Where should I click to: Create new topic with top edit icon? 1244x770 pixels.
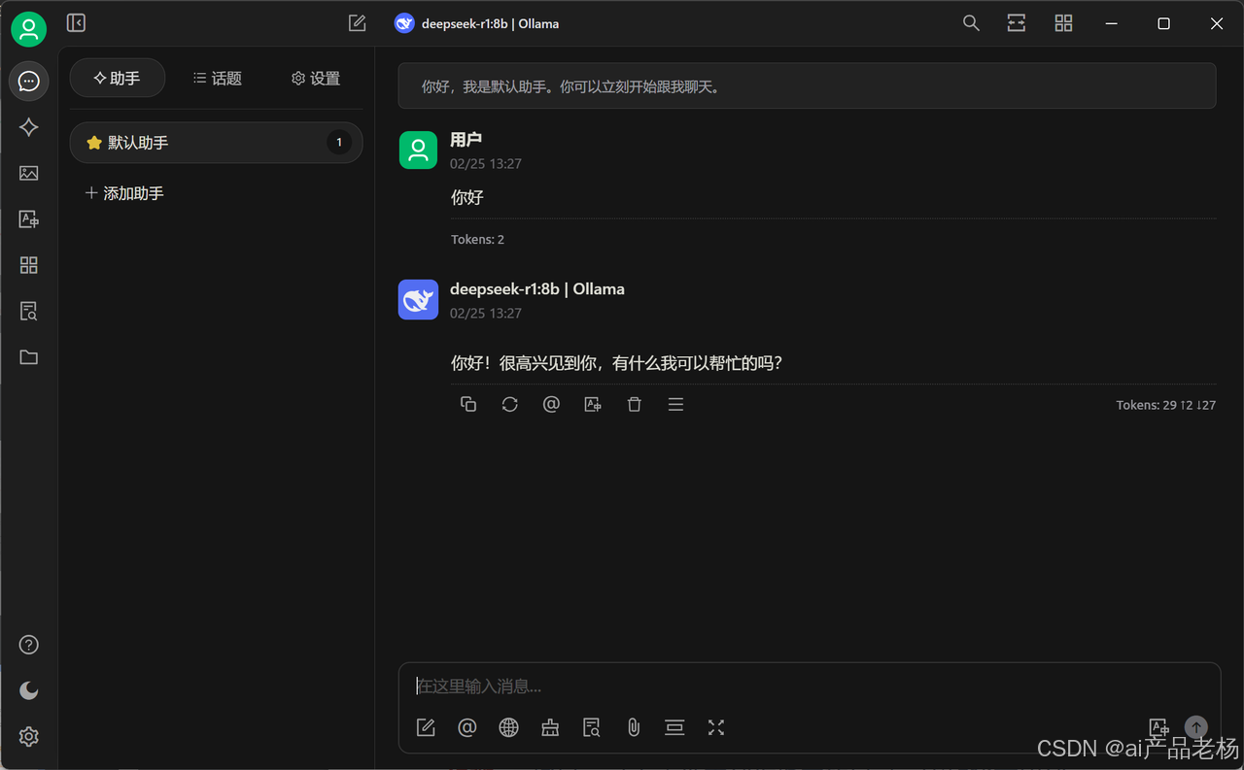tap(358, 23)
